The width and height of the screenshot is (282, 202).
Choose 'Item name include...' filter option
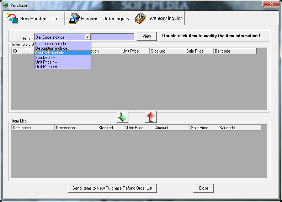point(63,44)
